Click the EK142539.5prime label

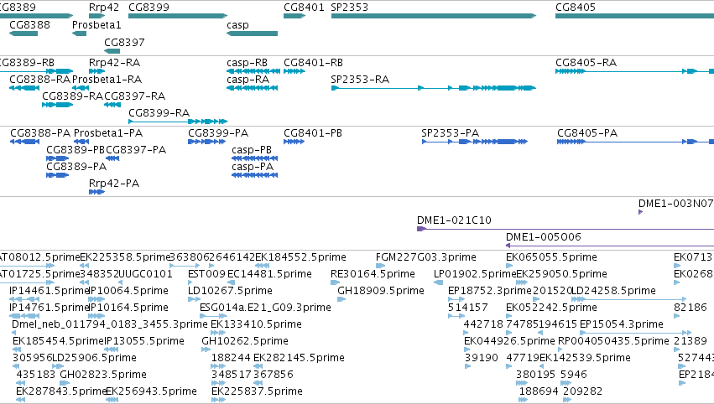(585, 358)
